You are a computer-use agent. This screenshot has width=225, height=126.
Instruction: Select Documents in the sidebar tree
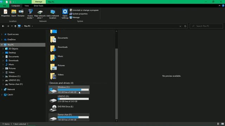(13, 57)
